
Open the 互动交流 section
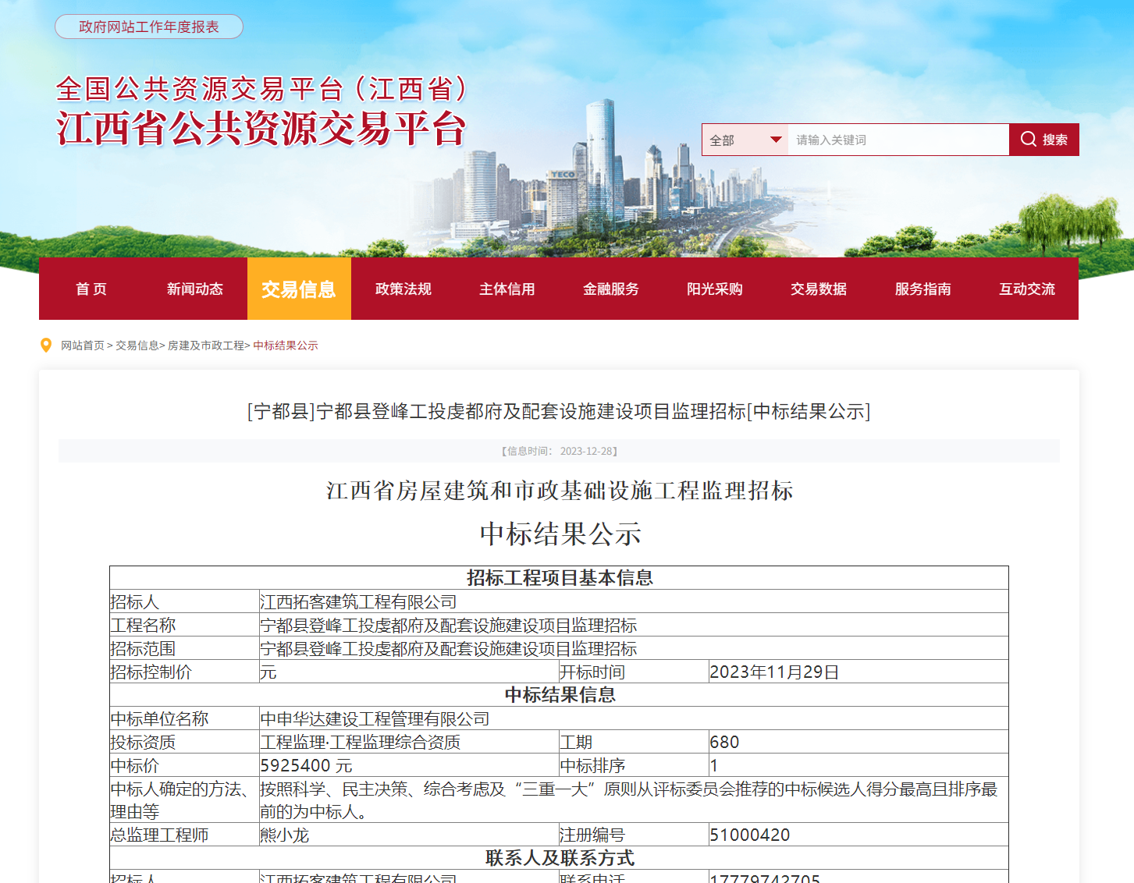(1026, 289)
